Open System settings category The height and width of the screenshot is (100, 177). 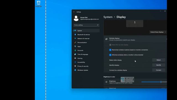87,31
